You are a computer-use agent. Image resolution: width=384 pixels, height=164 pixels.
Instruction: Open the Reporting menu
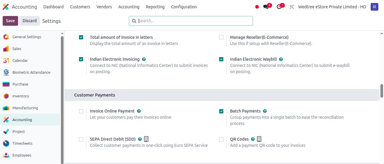point(155,7)
